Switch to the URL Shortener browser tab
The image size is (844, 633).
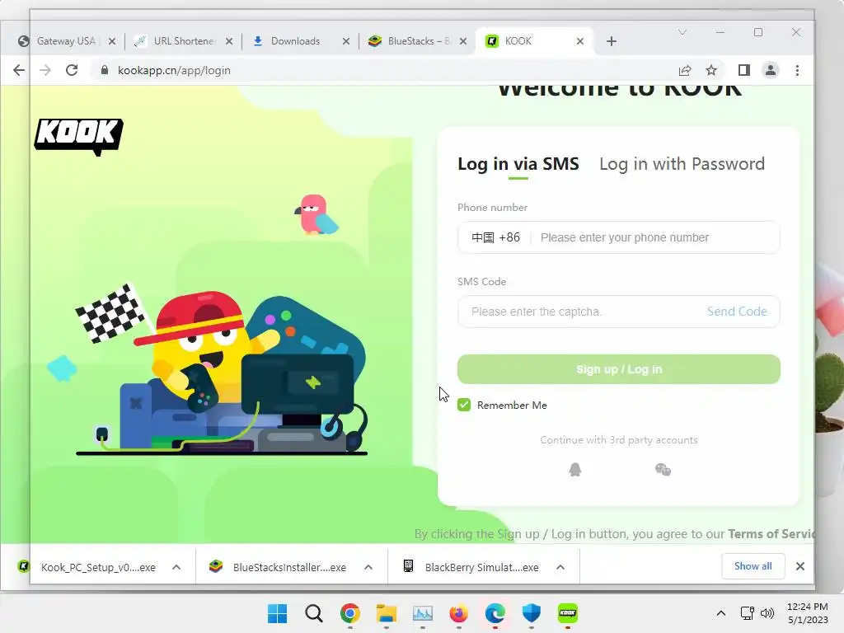(x=183, y=41)
